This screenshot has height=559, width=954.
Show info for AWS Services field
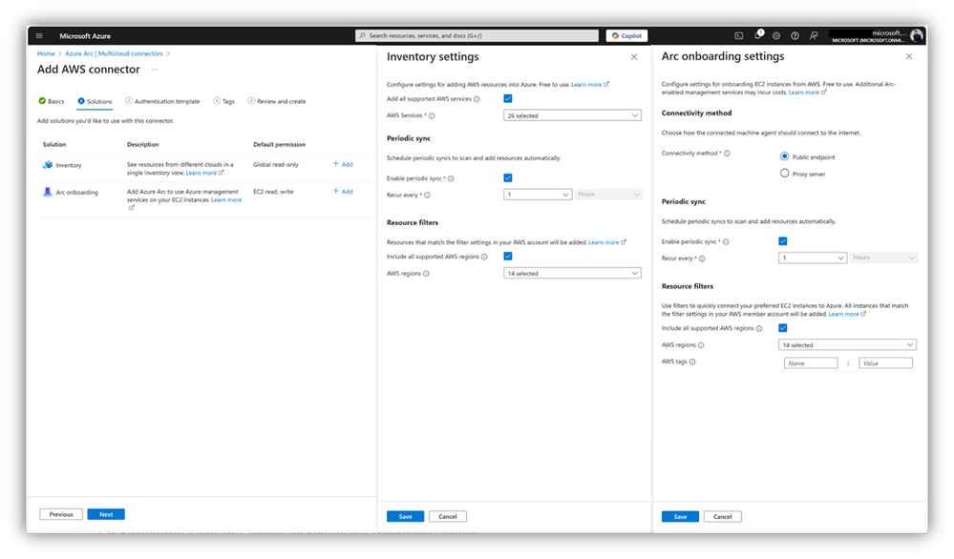click(432, 115)
